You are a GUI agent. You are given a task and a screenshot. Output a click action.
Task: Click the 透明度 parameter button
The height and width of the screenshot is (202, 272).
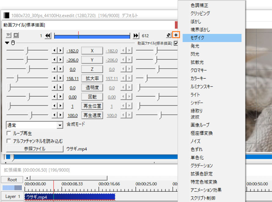(x=92, y=88)
